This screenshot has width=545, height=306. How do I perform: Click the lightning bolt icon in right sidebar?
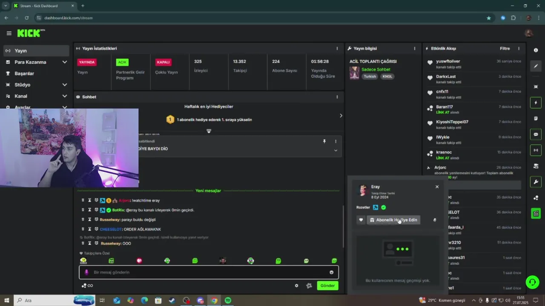click(536, 102)
